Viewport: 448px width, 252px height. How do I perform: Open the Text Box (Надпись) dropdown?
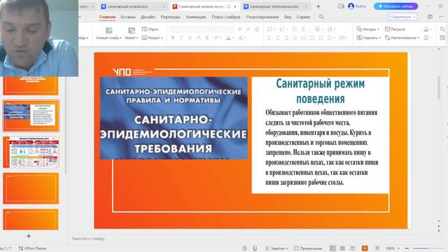point(369,38)
